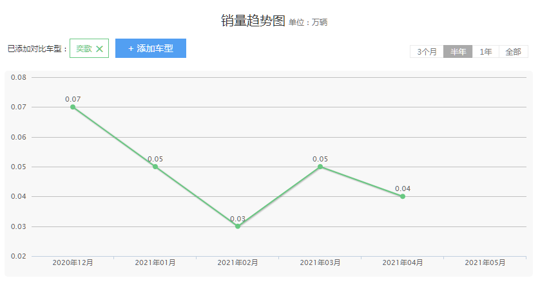The width and height of the screenshot is (549, 285).
Task: Click the 2020年12月 x-axis label
Action: [73, 263]
